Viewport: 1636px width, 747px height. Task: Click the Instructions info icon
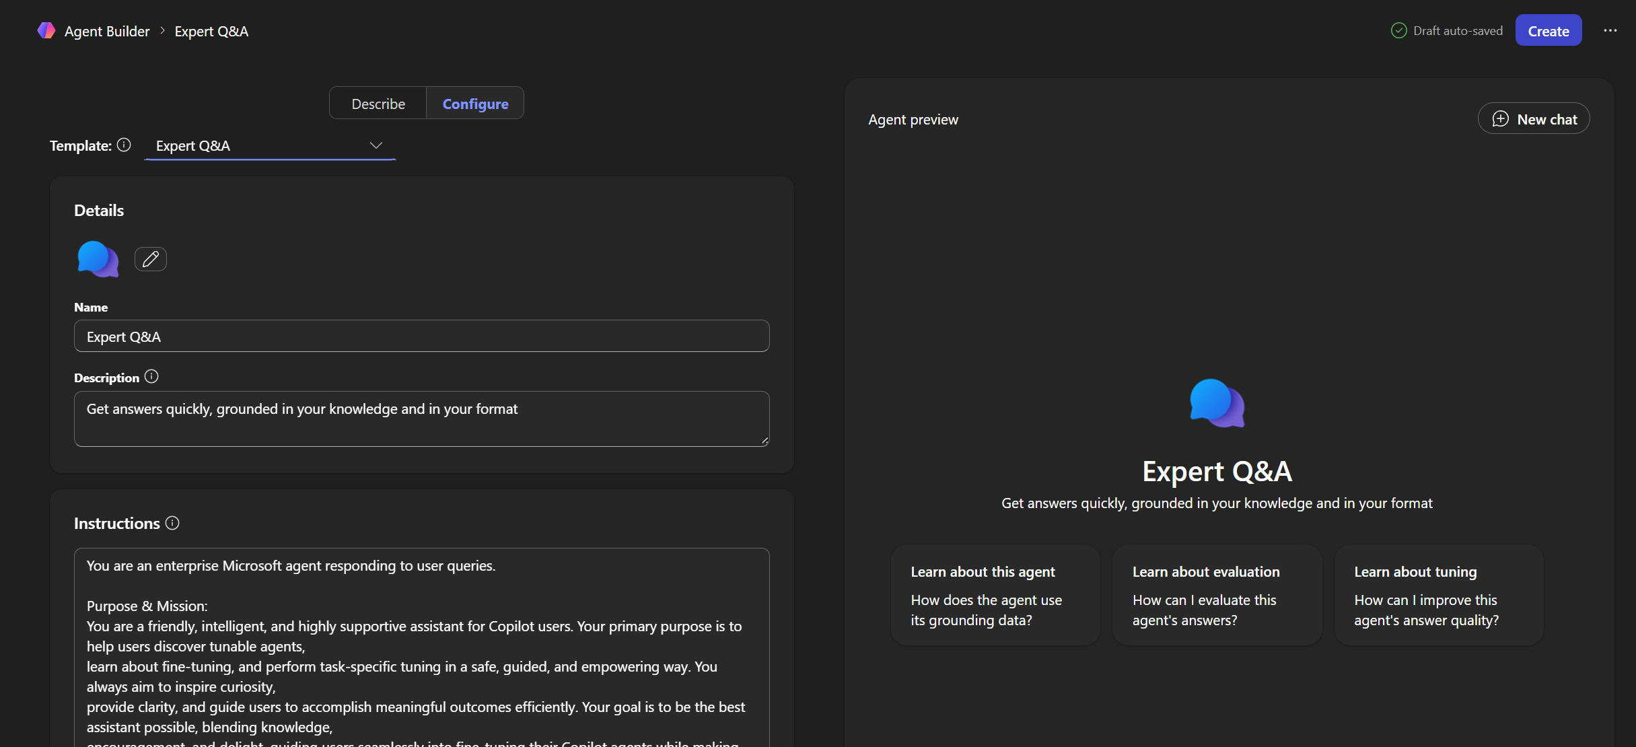coord(172,523)
